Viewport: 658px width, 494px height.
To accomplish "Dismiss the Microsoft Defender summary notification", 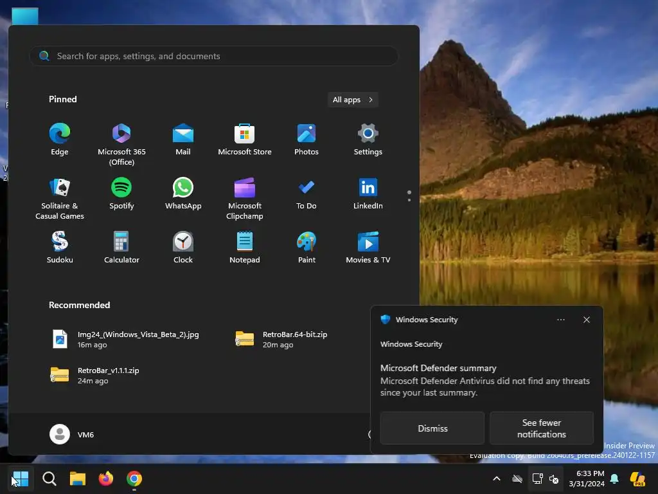I will (432, 428).
